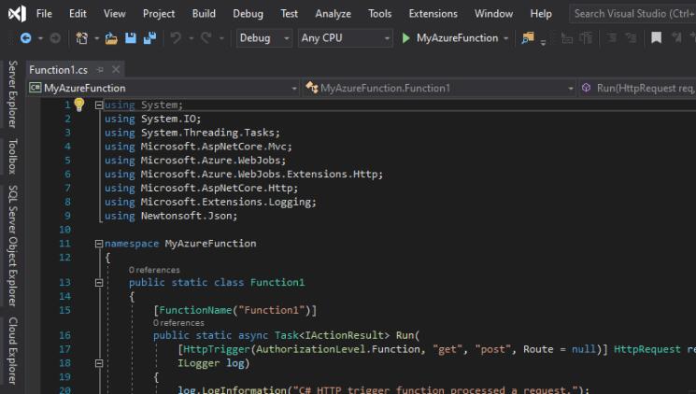Click the 0 references link above Function1 class
This screenshot has width=696, height=394.
[x=154, y=270]
